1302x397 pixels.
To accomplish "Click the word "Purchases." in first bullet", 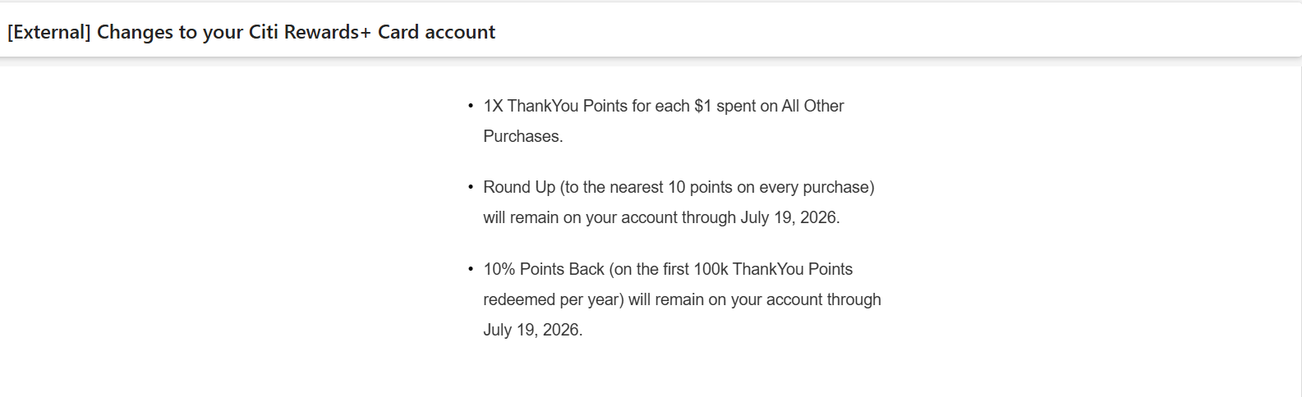I will [x=523, y=136].
